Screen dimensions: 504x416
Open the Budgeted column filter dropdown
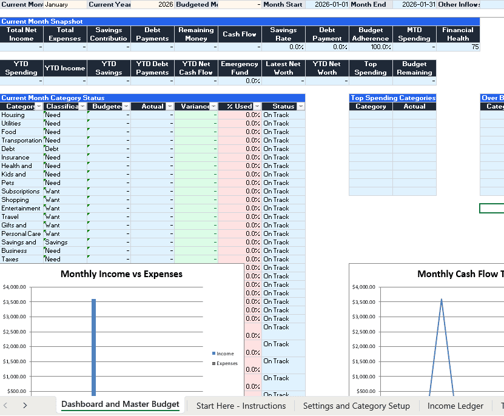pyautogui.click(x=126, y=106)
